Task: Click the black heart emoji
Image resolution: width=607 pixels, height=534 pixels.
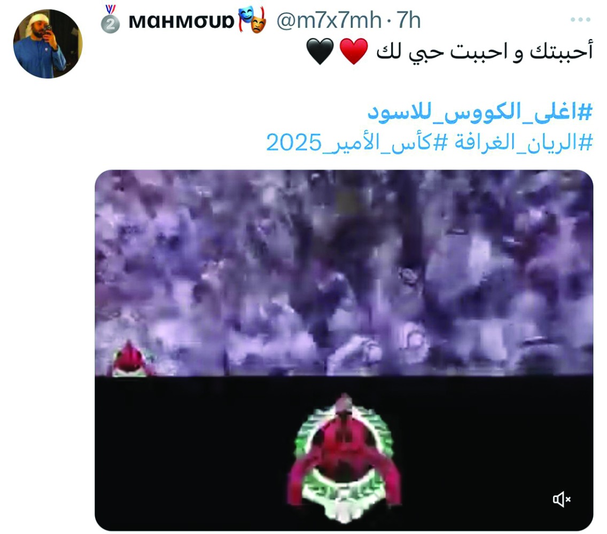Action: pos(320,51)
